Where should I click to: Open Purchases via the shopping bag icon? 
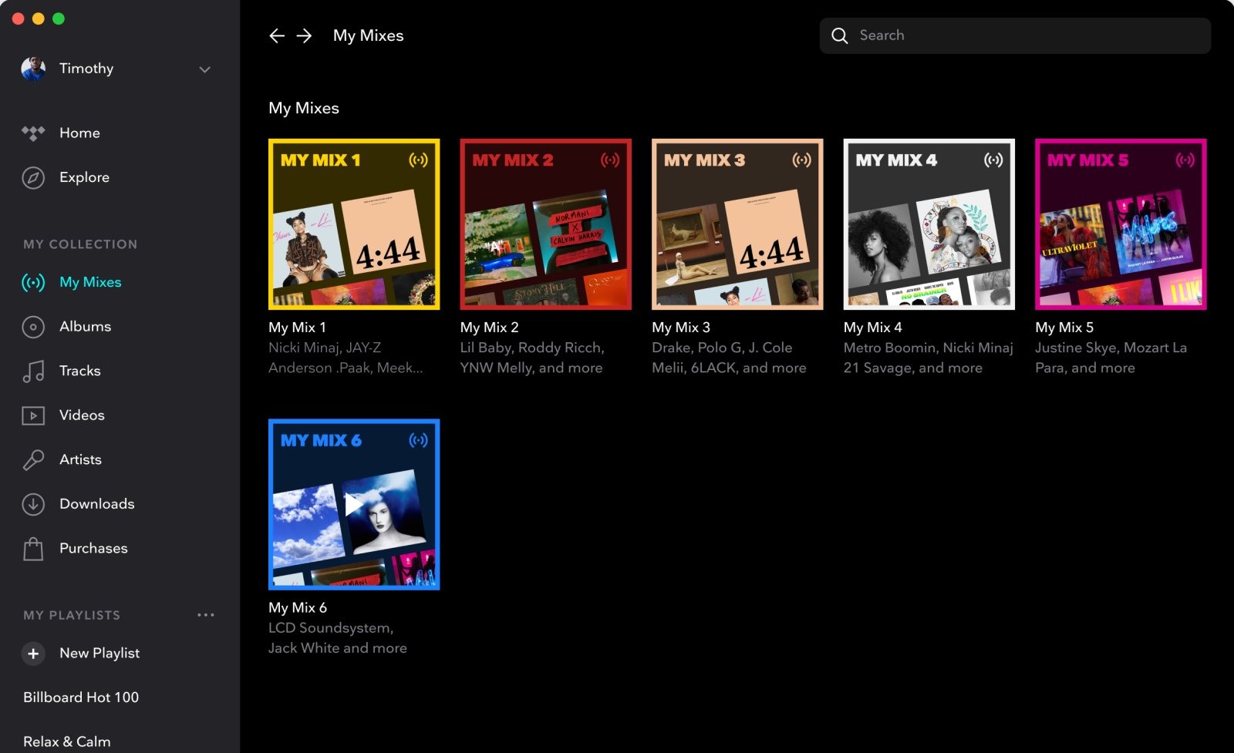[x=33, y=549]
